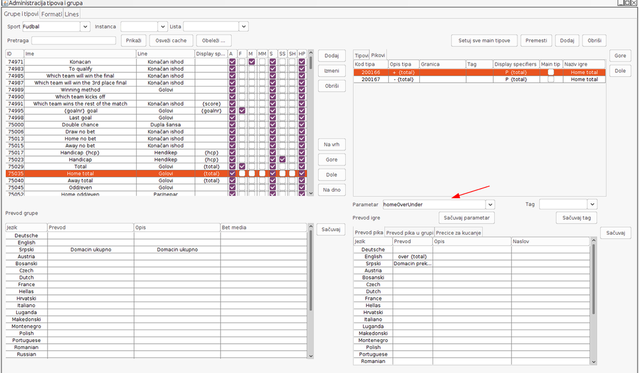
Task: Click the Obriši button in top right toolbar
Action: 594,41
